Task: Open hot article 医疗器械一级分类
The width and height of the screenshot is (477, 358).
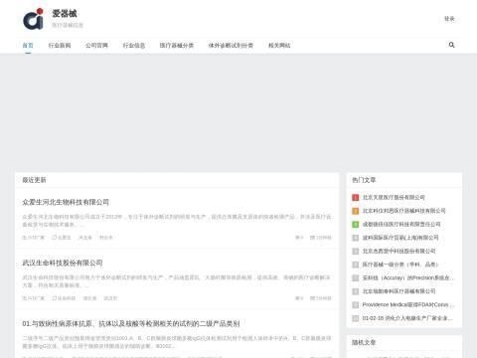Action: 400,265
